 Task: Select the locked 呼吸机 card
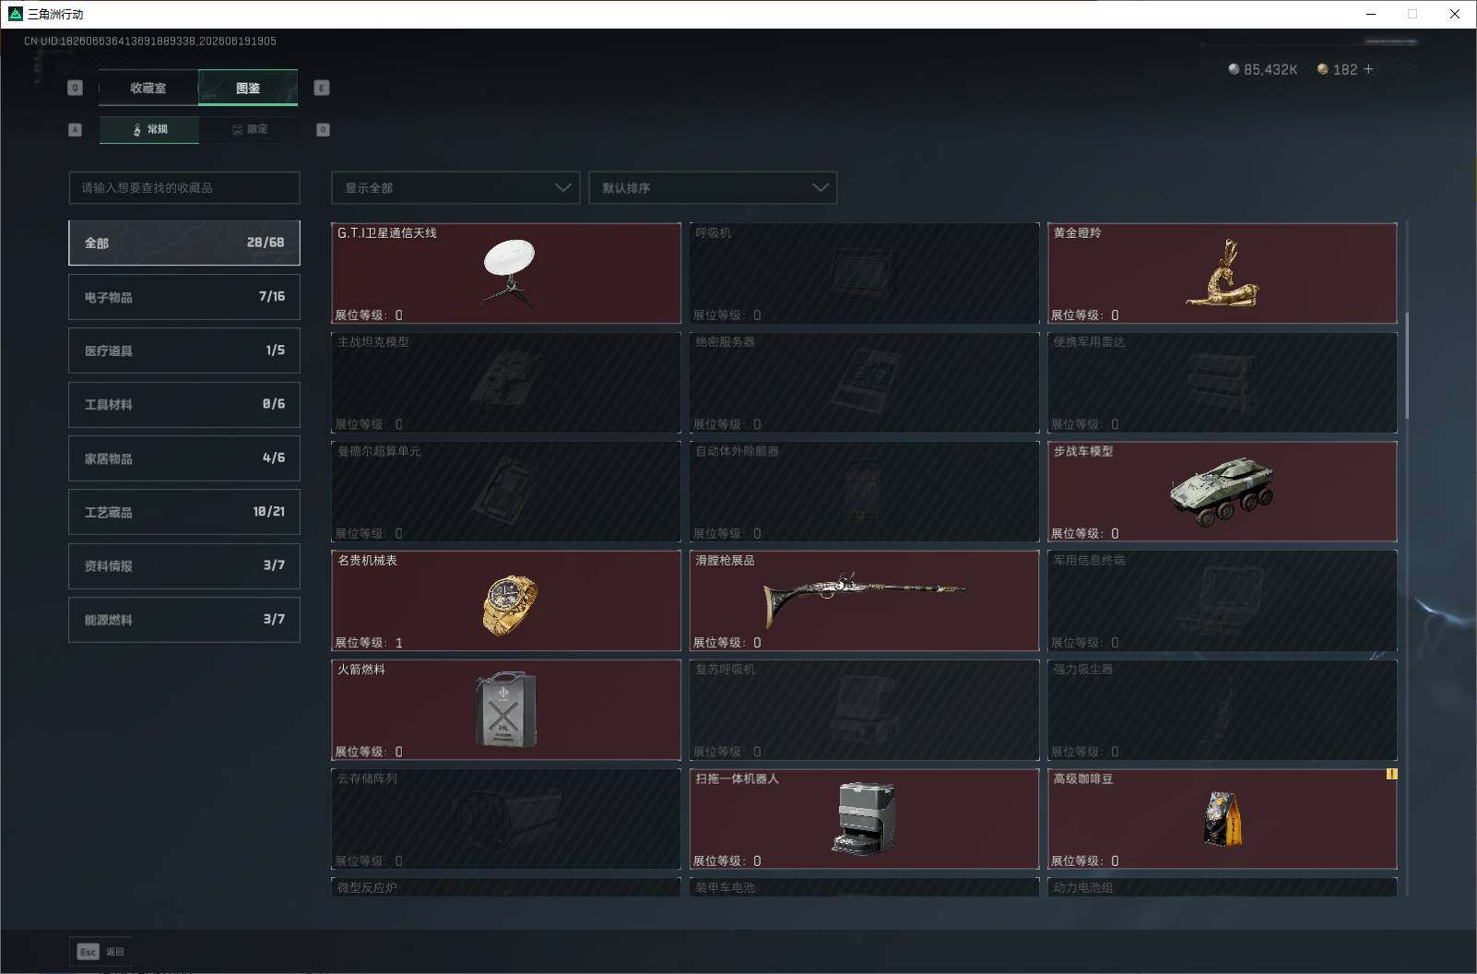[x=864, y=273]
